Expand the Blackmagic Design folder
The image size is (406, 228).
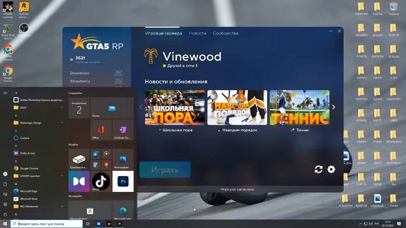tap(38, 122)
